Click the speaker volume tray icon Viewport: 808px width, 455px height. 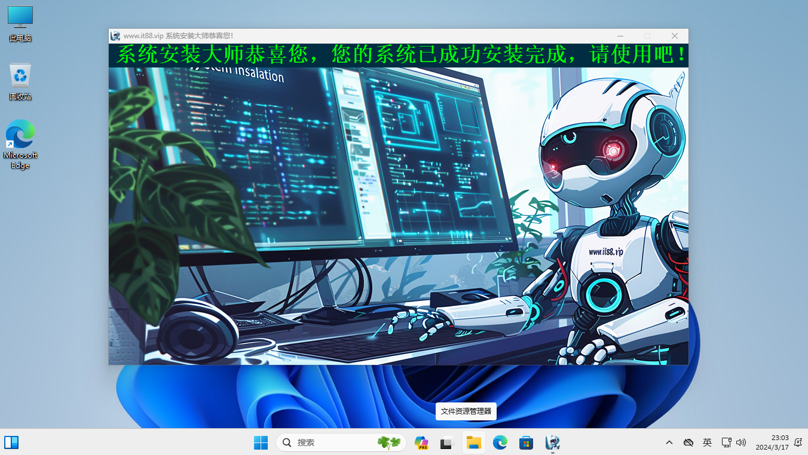tap(741, 442)
